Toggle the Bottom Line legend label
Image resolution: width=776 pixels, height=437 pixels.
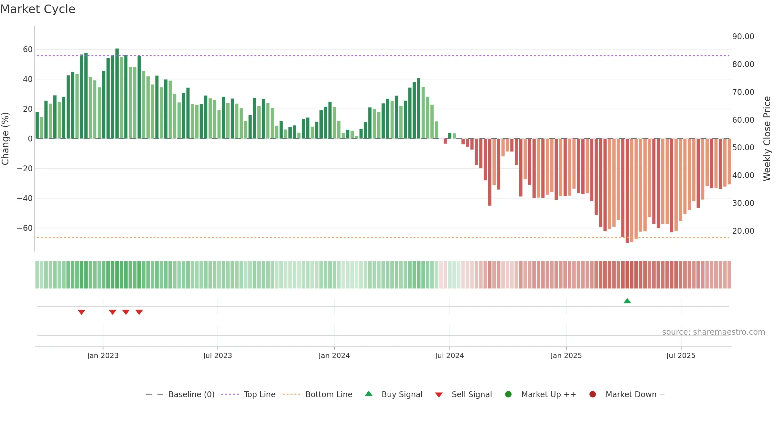coord(329,395)
